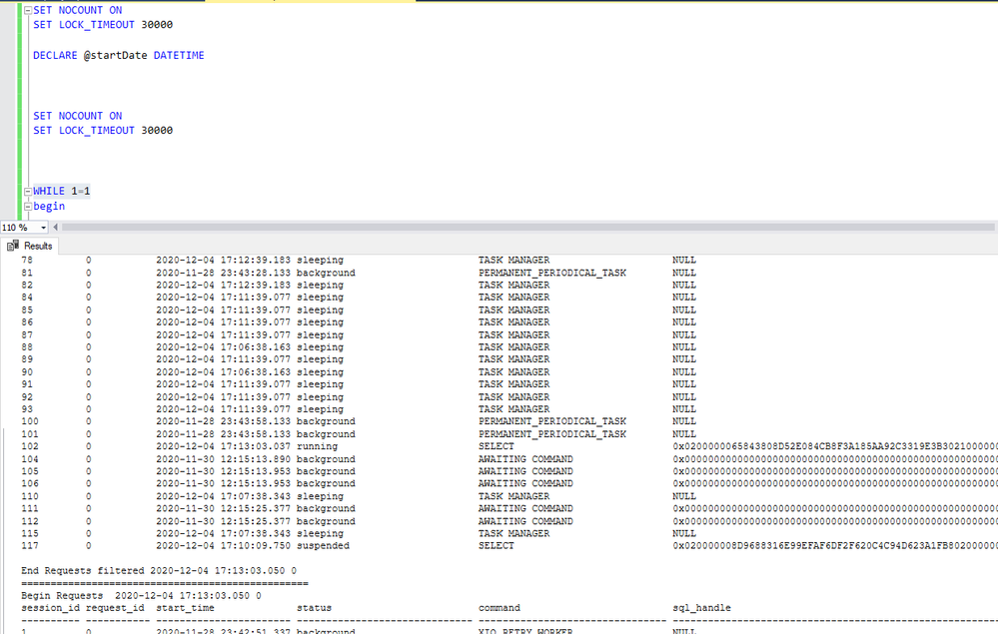This screenshot has height=634, width=998.
Task: Click the second SET NOCOUNT ON statement
Action: [x=78, y=116]
